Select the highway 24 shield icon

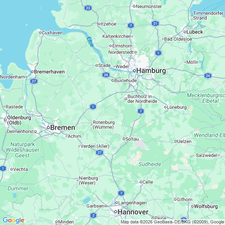pyautogui.click(x=207, y=76)
